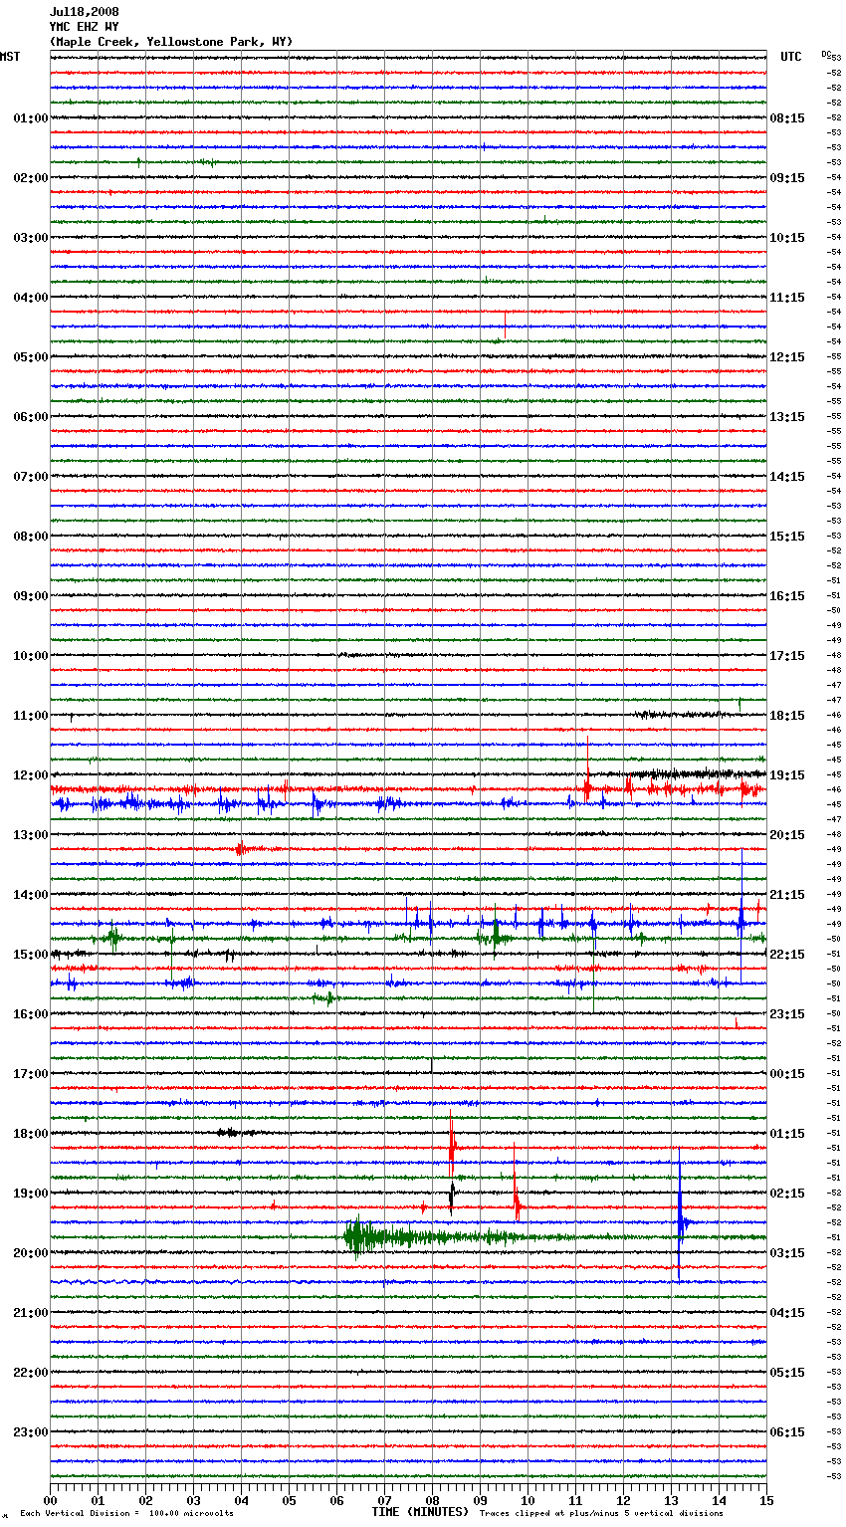Image resolution: width=846 pixels, height=1527 pixels.
Task: Select the 22:00 MST time label
Action: (31, 1373)
